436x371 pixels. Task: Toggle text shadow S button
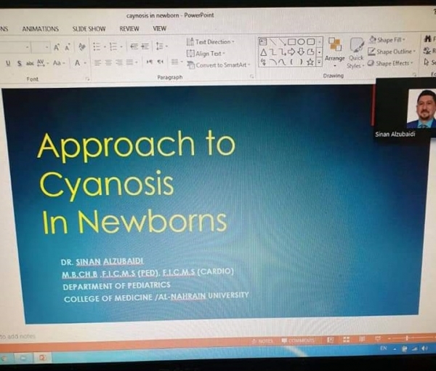(x=19, y=63)
